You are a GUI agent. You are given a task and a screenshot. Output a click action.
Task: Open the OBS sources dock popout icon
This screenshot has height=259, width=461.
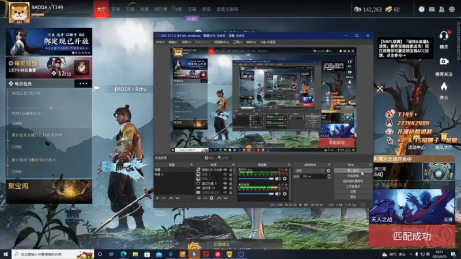[233, 165]
